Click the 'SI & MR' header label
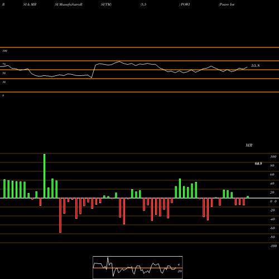The image size is (279, 279). (x=30, y=4)
